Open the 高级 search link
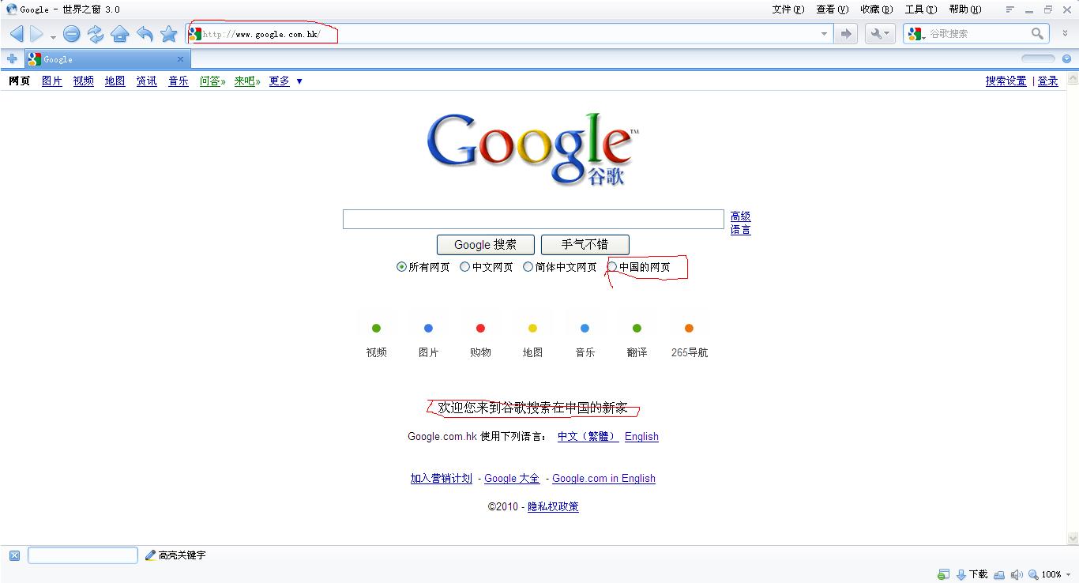 tap(740, 216)
